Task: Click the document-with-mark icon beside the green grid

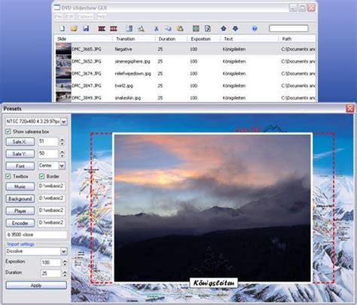Action: pyautogui.click(x=208, y=29)
